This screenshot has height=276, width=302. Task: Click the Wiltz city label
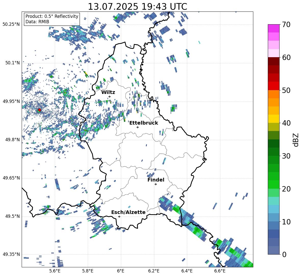coord(108,92)
